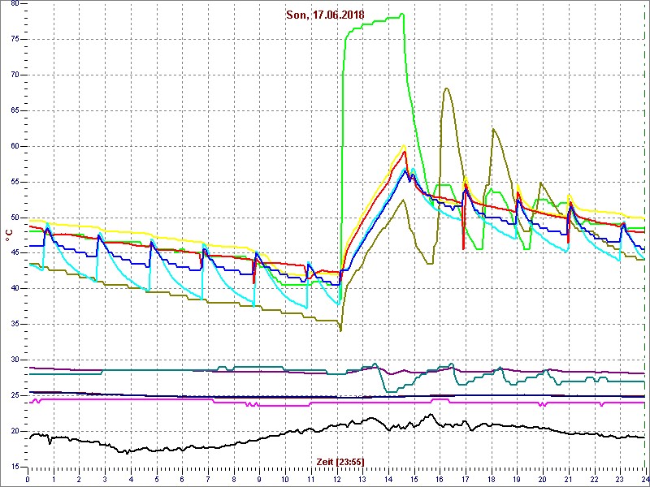Click the y-axis value 40
The width and height of the screenshot is (650, 487).
(x=15, y=289)
